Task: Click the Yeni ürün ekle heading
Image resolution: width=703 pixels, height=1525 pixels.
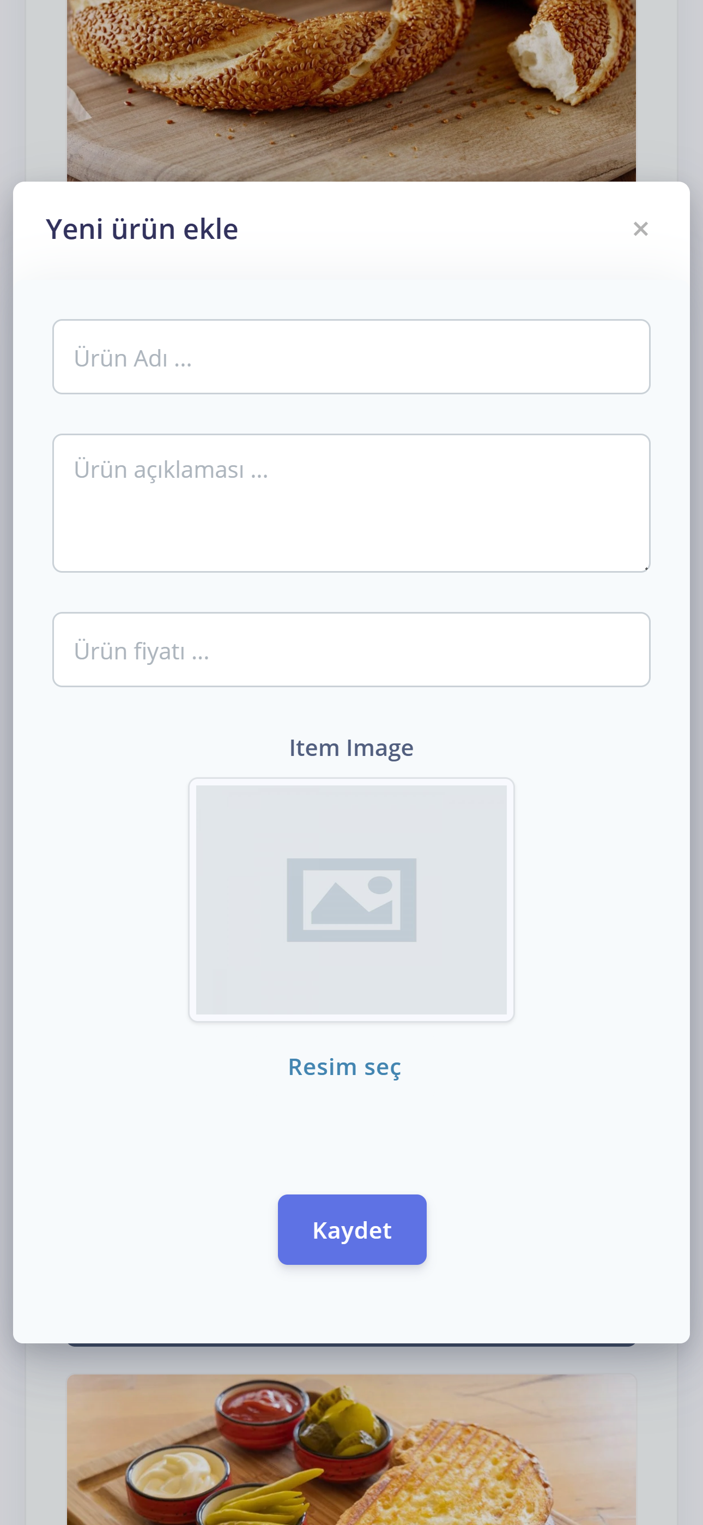Action: point(142,229)
